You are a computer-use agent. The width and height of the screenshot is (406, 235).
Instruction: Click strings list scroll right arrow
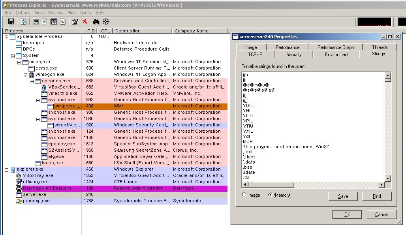click(x=381, y=184)
